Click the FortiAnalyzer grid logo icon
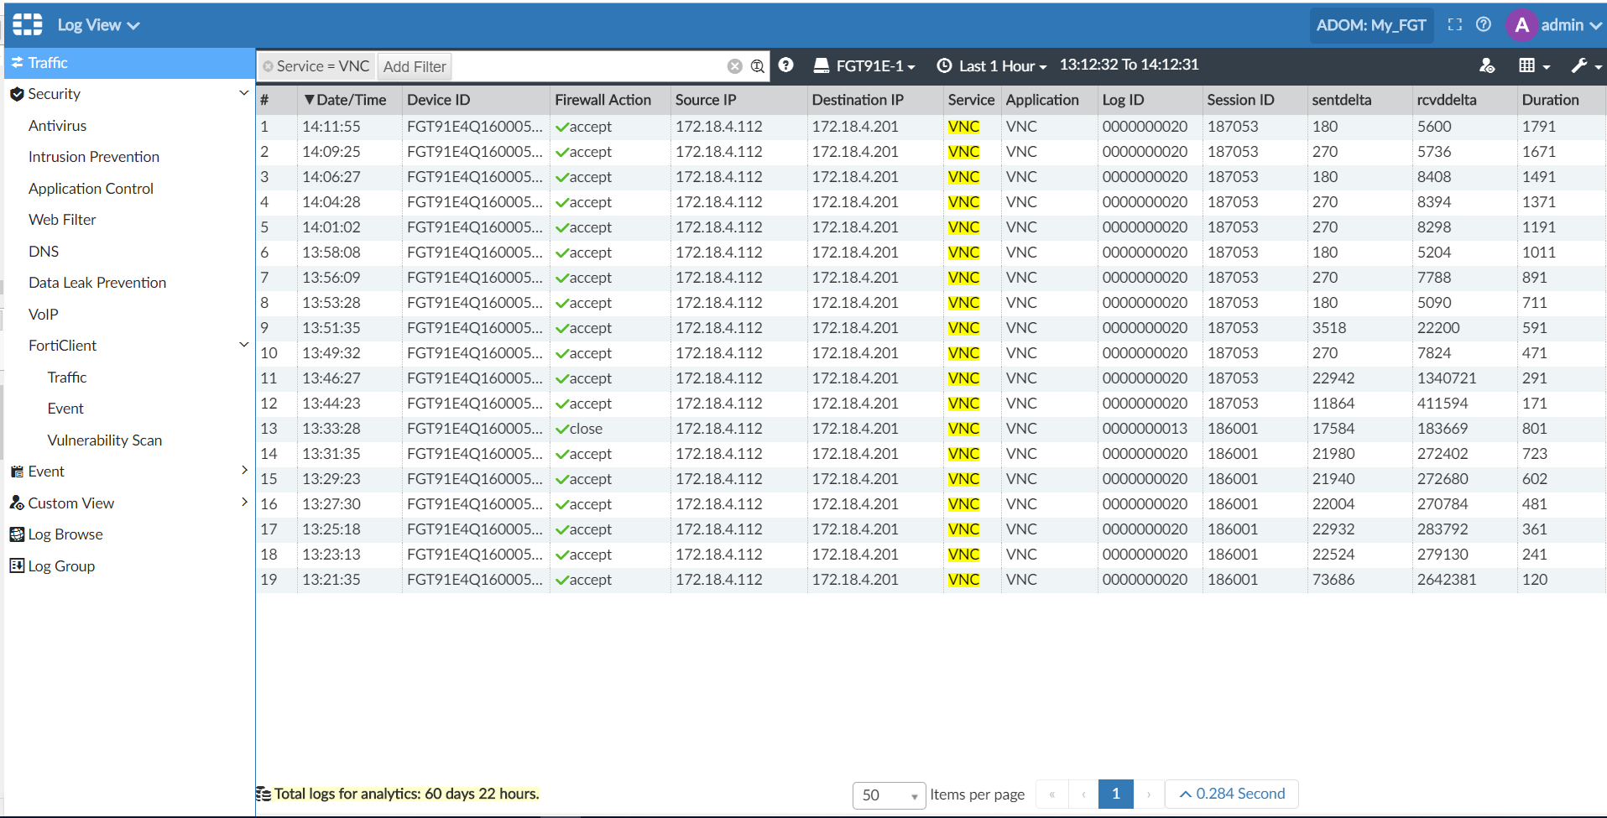This screenshot has width=1607, height=818. coord(27,24)
